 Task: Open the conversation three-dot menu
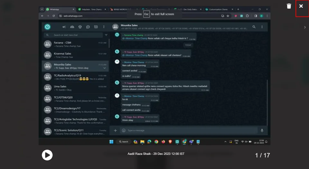pyautogui.click(x=262, y=27)
